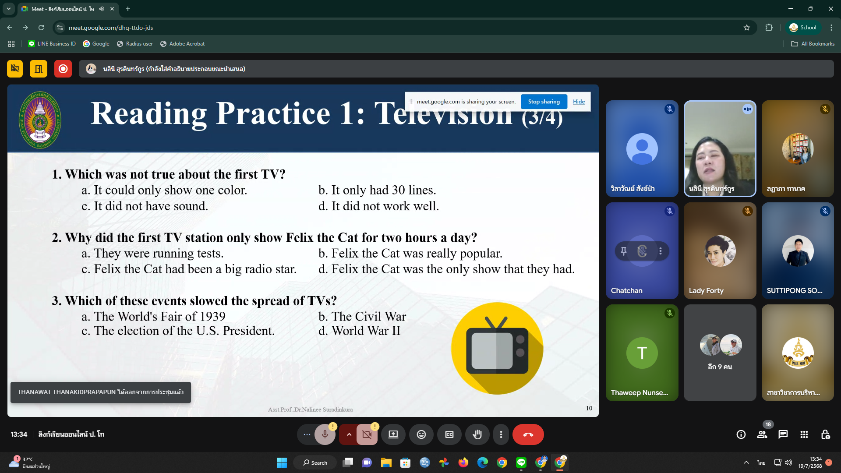
Task: Click the presenter name banner นลินี สุรดินทร์กูร
Action: pyautogui.click(x=456, y=69)
